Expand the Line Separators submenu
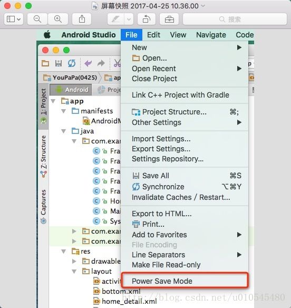The width and height of the screenshot is (291, 308). tap(185, 255)
